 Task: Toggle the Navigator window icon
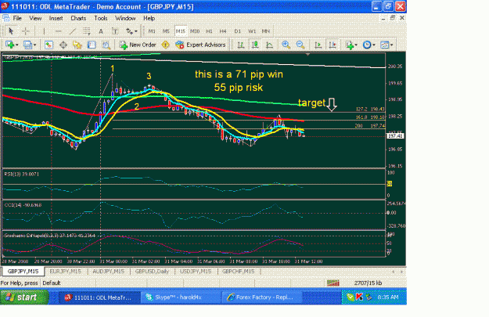(77, 45)
